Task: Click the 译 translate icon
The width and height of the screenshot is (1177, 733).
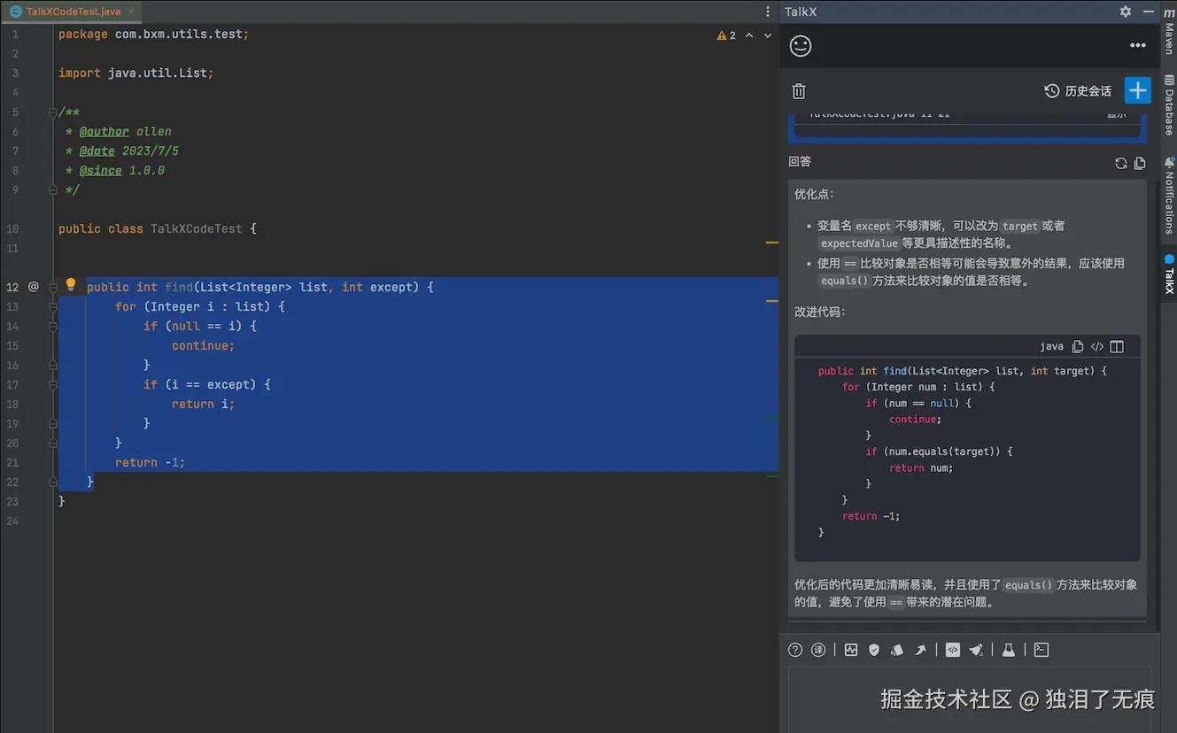Action: point(818,650)
